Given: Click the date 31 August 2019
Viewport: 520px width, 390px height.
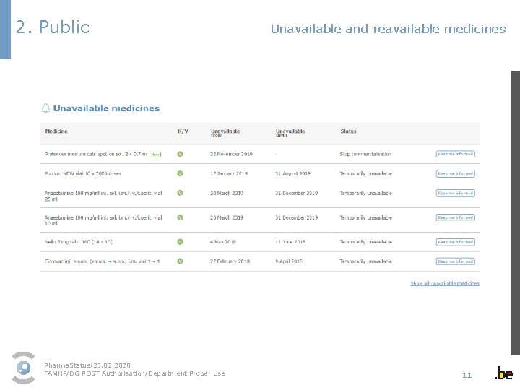Looking at the screenshot, I should point(292,173).
